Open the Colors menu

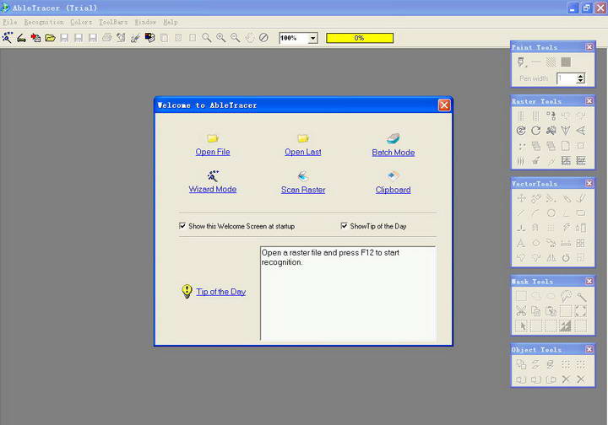[x=81, y=22]
